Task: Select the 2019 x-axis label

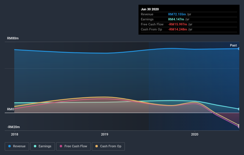Action: (x=105, y=134)
